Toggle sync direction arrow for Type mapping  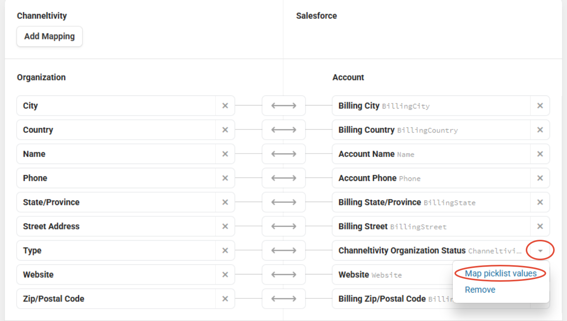point(284,251)
